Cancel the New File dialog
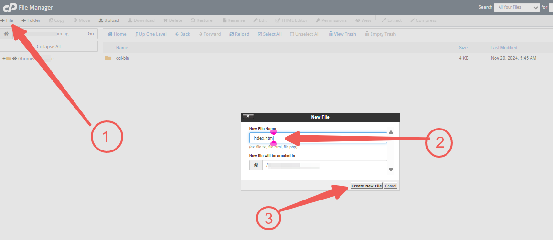 391,186
